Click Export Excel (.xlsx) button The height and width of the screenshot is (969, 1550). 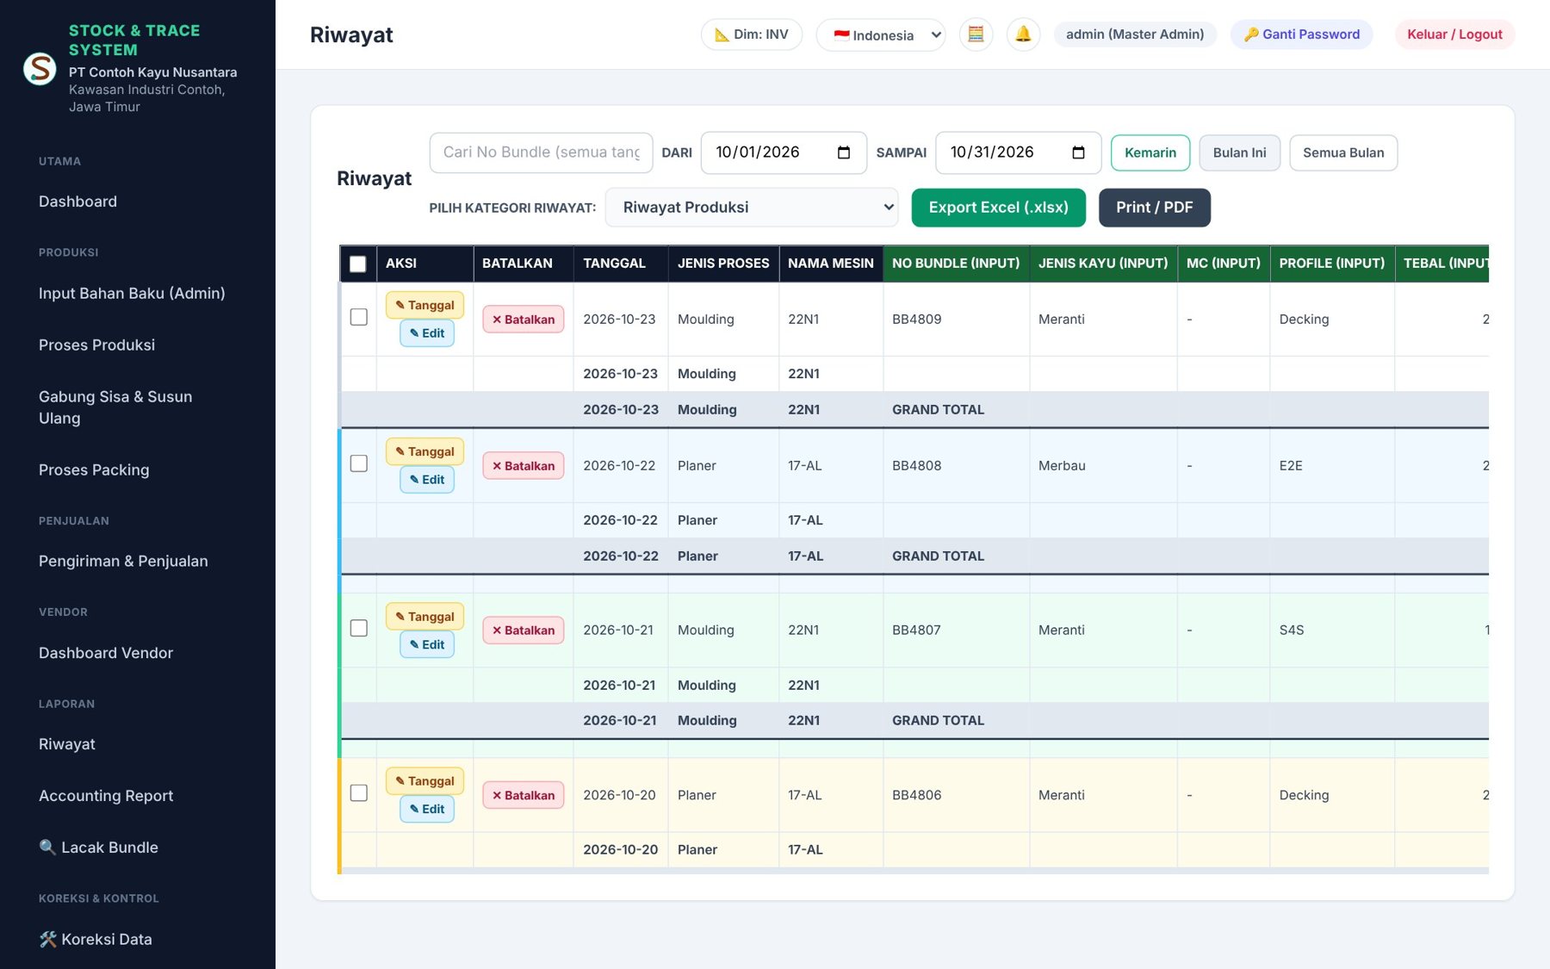click(999, 208)
